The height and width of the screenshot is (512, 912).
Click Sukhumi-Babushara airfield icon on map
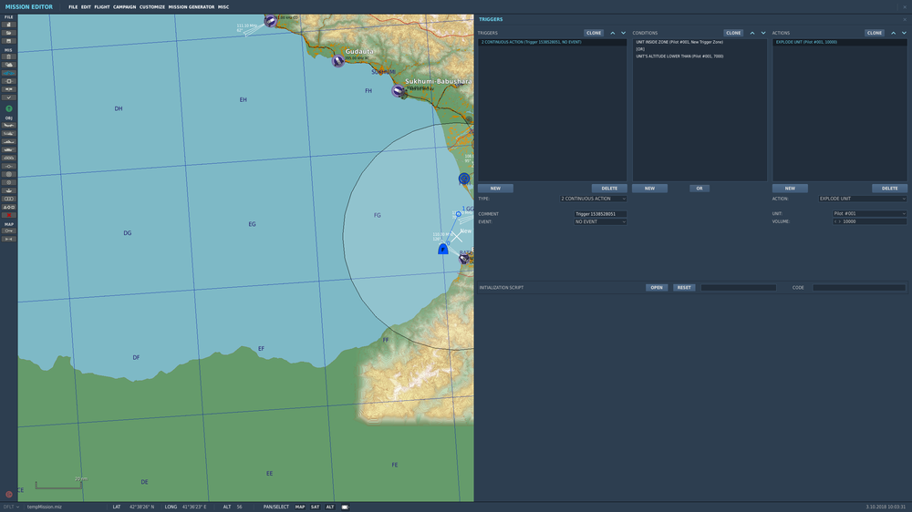point(399,90)
